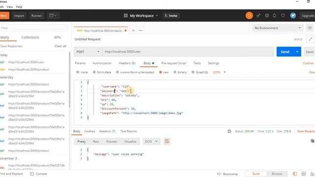Switch bottom toggle to Browse

click(x=277, y=174)
